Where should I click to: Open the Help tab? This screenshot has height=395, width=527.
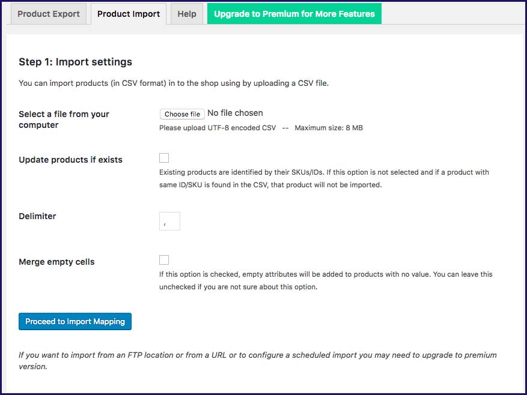pos(187,14)
